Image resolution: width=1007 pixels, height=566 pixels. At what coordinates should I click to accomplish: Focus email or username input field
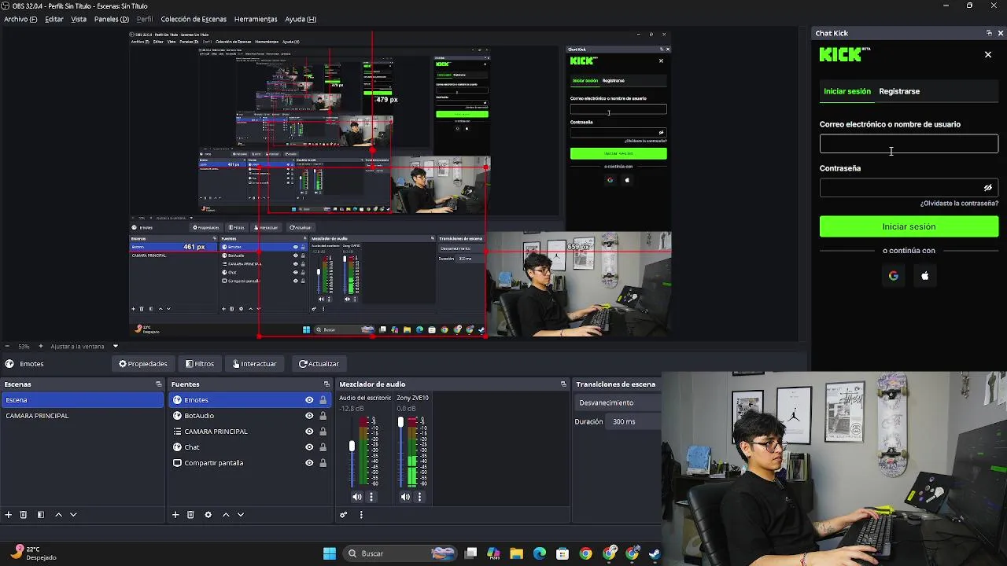pyautogui.click(x=909, y=143)
